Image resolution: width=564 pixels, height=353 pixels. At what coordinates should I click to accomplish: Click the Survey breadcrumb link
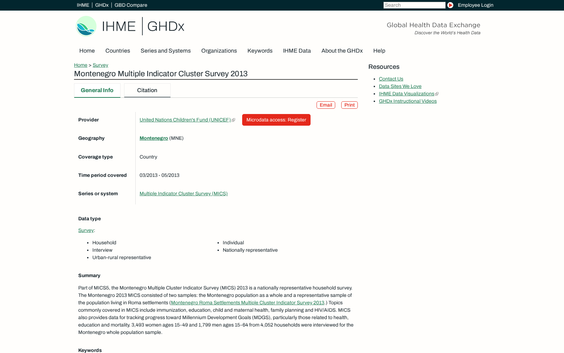click(x=100, y=65)
